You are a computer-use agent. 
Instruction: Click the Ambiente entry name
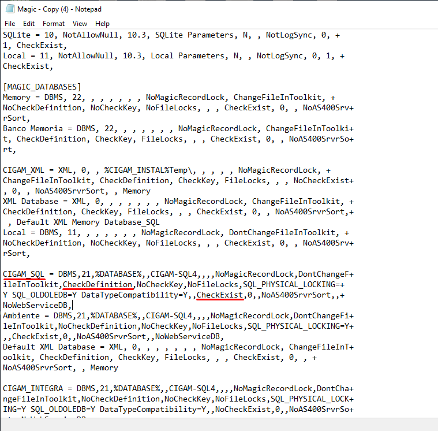pyautogui.click(x=21, y=316)
